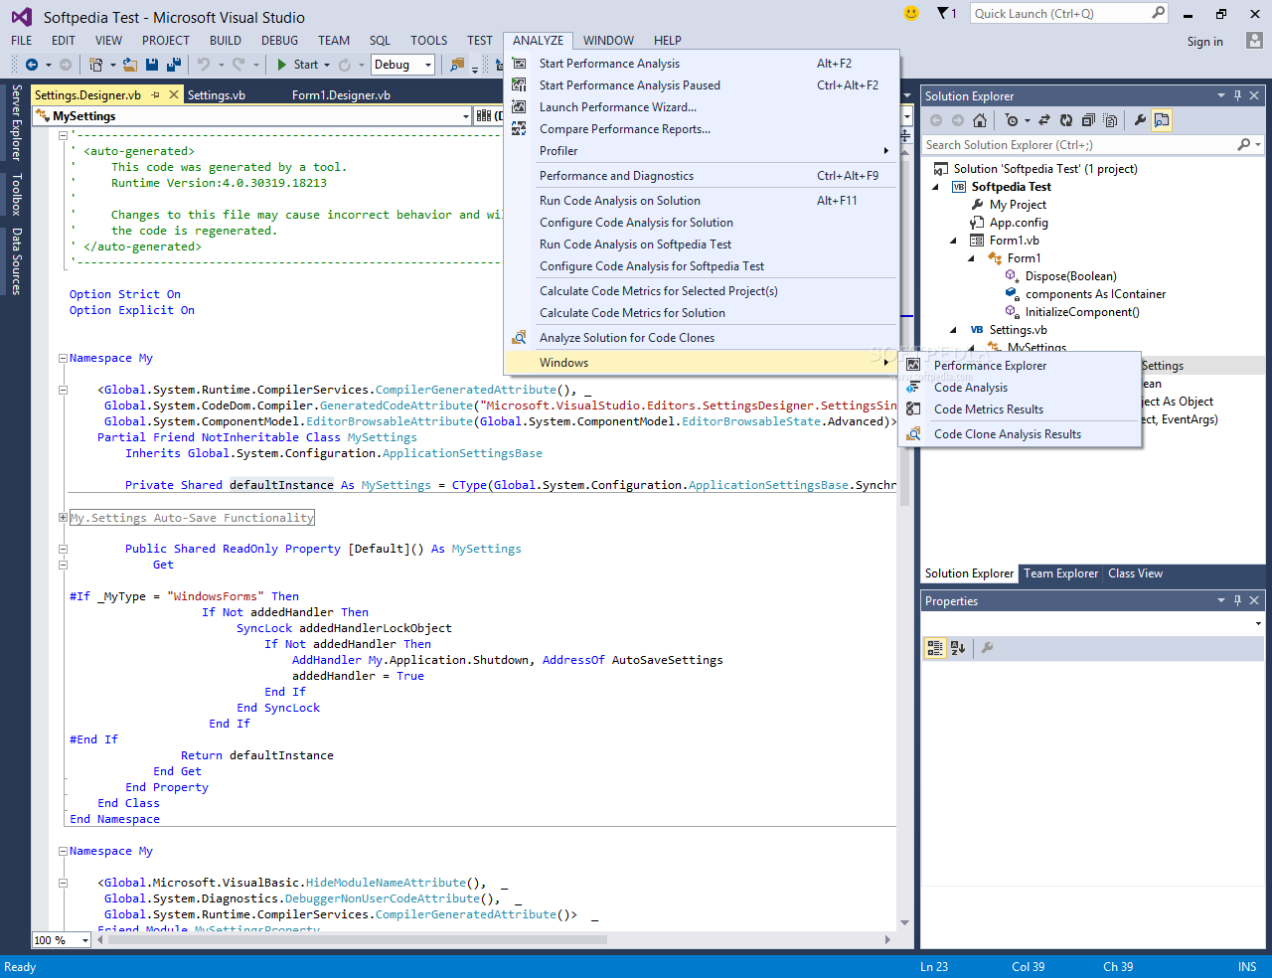This screenshot has height=978, width=1272.
Task: Collapse the Settings.vb tree node
Action: tap(953, 330)
